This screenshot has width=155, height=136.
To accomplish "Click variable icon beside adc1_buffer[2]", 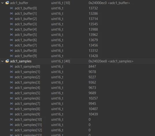I will pyautogui.click(x=11, y=19).
